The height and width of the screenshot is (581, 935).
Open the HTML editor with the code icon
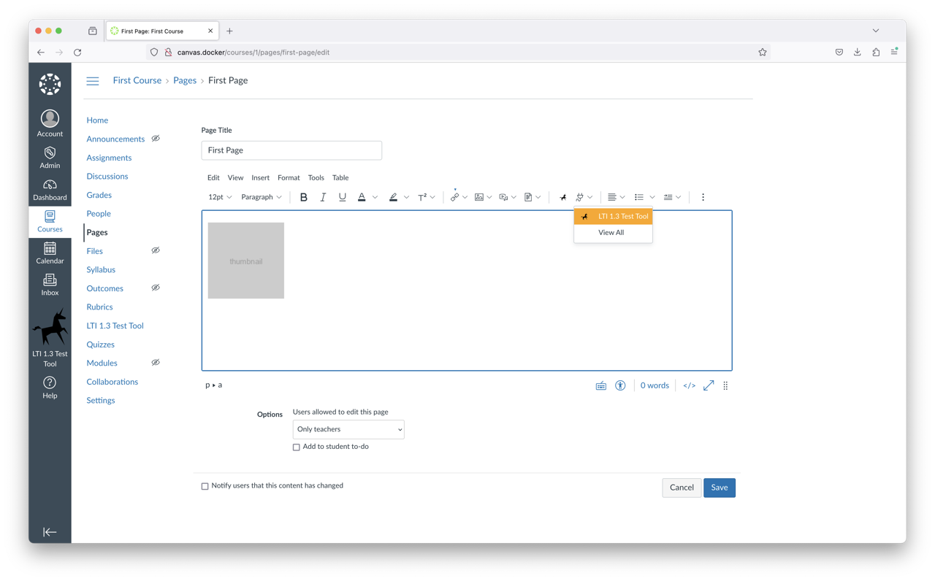(x=689, y=385)
